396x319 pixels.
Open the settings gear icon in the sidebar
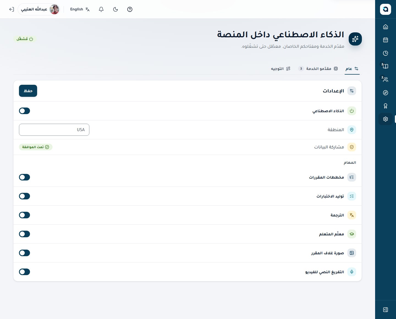[x=386, y=119]
